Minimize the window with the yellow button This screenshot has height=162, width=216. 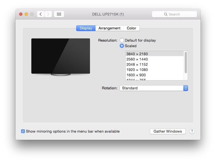(x=26, y=14)
